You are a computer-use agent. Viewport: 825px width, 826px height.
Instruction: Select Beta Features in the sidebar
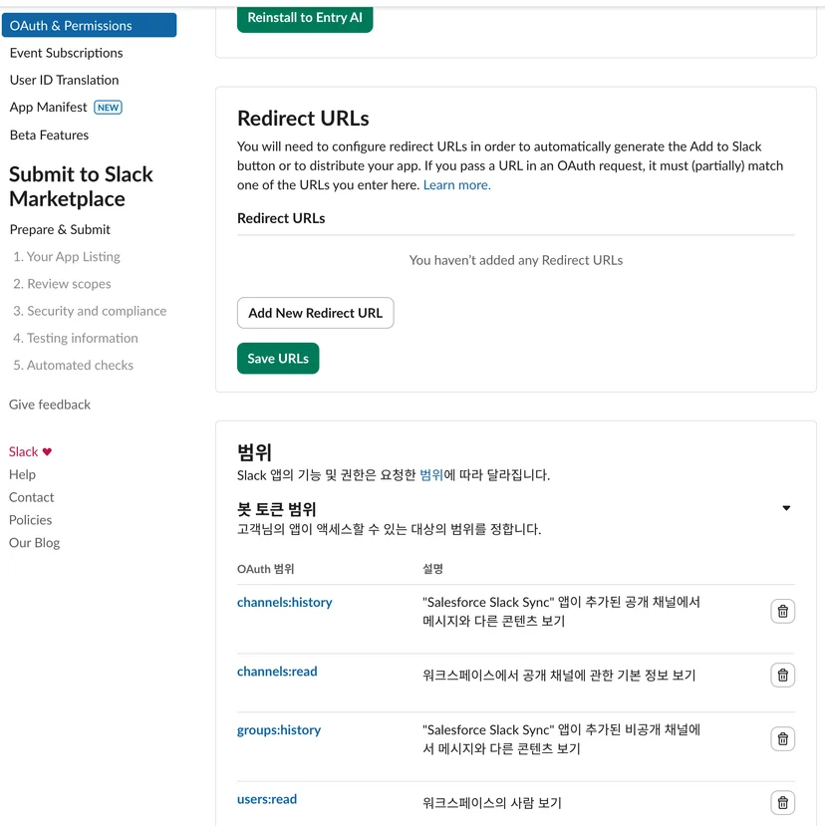[49, 135]
